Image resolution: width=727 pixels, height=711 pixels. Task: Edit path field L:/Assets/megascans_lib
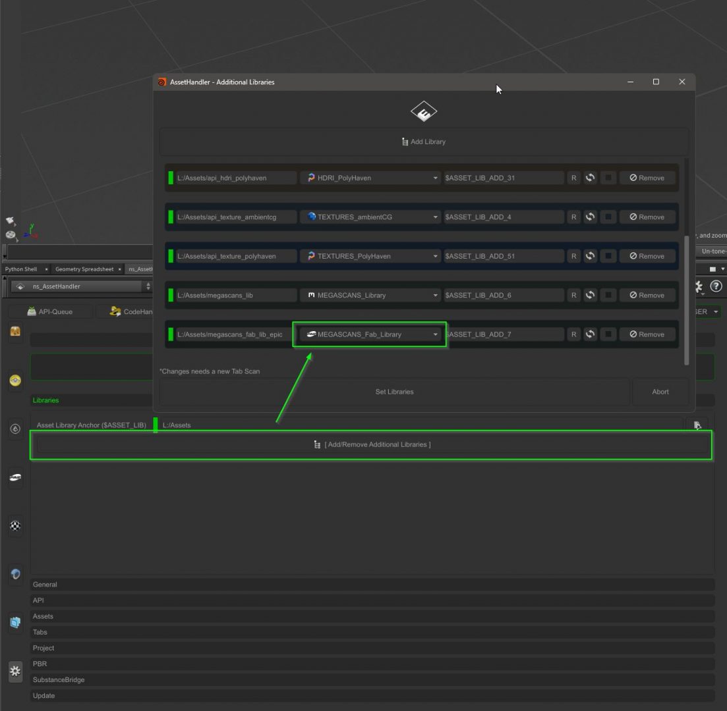[235, 295]
